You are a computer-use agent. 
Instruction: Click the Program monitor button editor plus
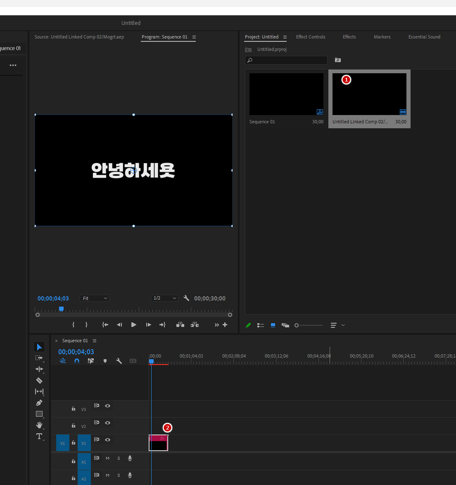[x=225, y=325]
